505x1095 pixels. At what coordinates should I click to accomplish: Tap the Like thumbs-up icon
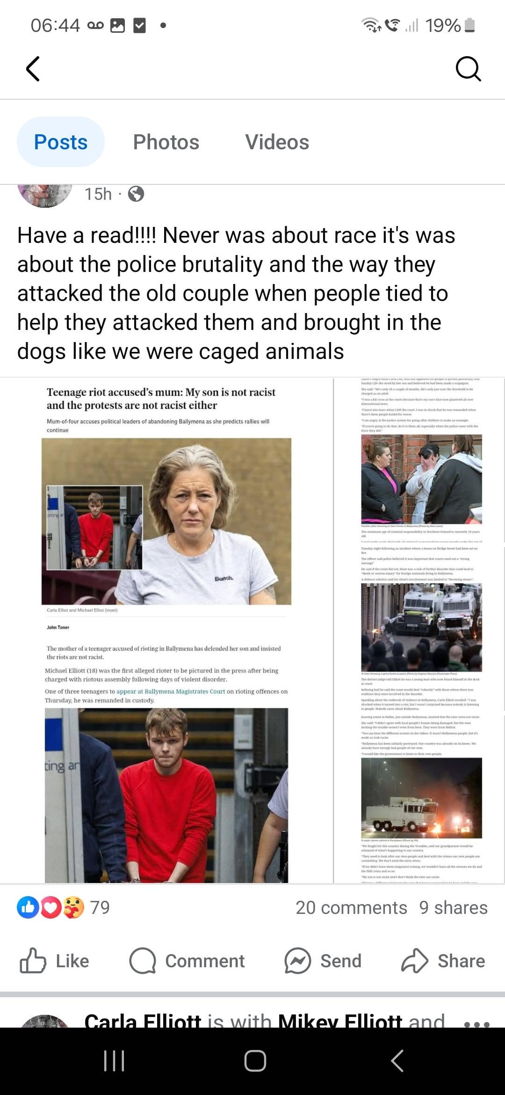click(x=33, y=961)
